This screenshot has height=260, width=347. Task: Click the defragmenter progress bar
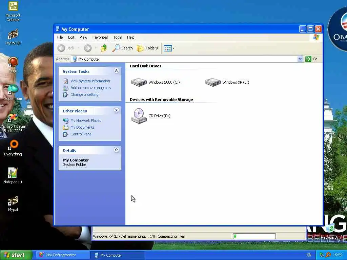click(x=254, y=236)
